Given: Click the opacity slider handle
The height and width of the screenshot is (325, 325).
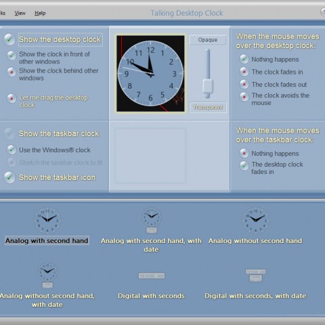Looking at the screenshot, I should tap(208, 86).
